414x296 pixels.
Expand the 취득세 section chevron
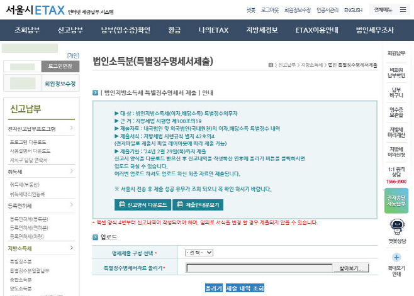click(x=72, y=171)
